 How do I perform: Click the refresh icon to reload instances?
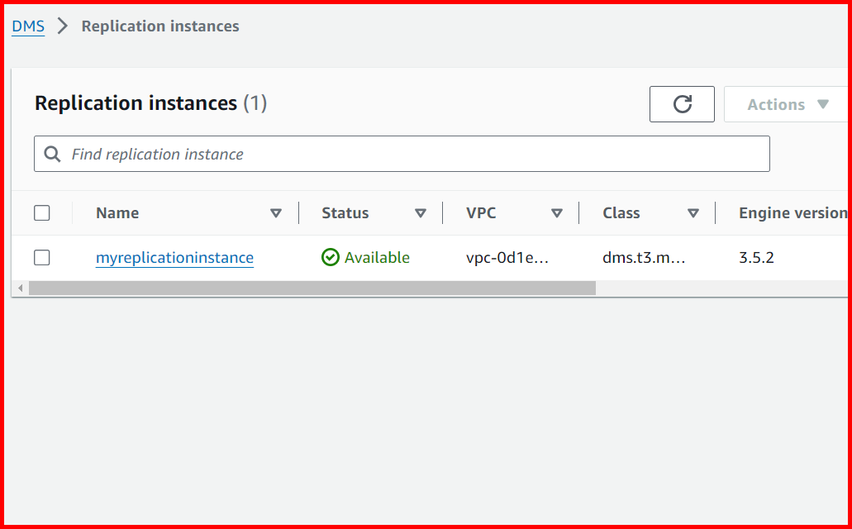[681, 103]
